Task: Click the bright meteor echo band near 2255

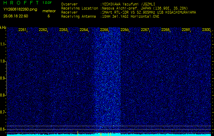Action: [108, 80]
